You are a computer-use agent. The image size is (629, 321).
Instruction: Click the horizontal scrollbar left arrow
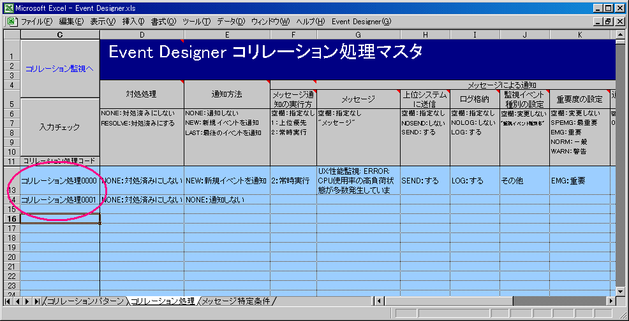click(381, 301)
